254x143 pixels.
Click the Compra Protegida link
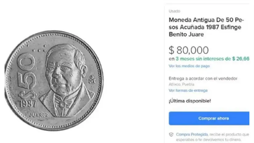point(192,134)
